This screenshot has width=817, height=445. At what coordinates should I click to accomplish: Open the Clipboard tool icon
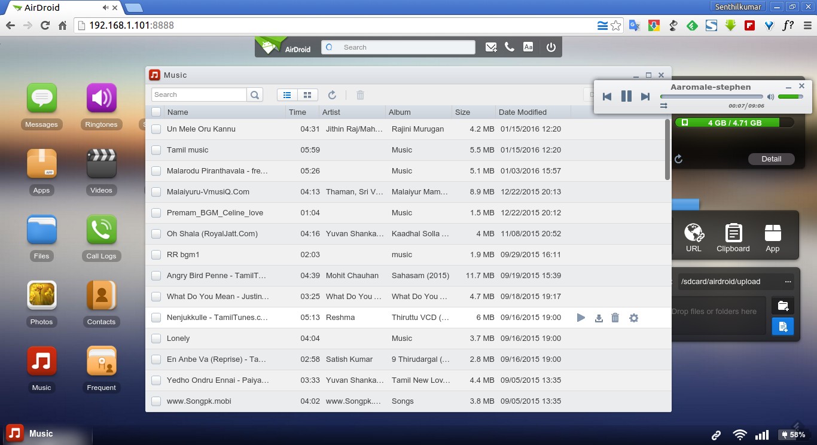[733, 237]
